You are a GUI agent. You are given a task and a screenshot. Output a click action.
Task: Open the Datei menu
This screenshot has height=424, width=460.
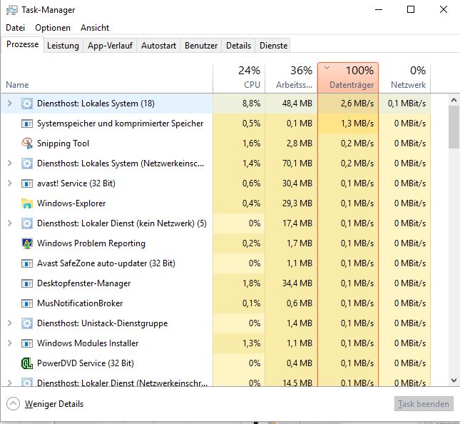[15, 28]
